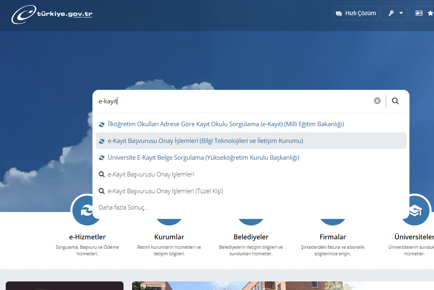Image resolution: width=434 pixels, height=290 pixels.
Task: Click the magnifier icon beside Tüzel Kişi suggestion
Action: tap(102, 191)
